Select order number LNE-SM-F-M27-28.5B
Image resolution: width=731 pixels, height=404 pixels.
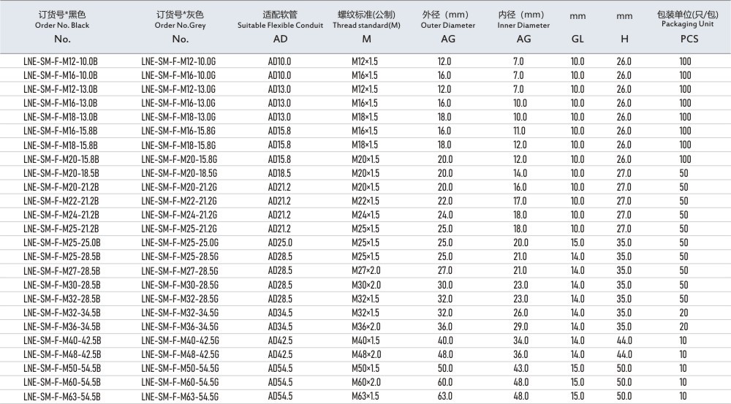(x=61, y=271)
